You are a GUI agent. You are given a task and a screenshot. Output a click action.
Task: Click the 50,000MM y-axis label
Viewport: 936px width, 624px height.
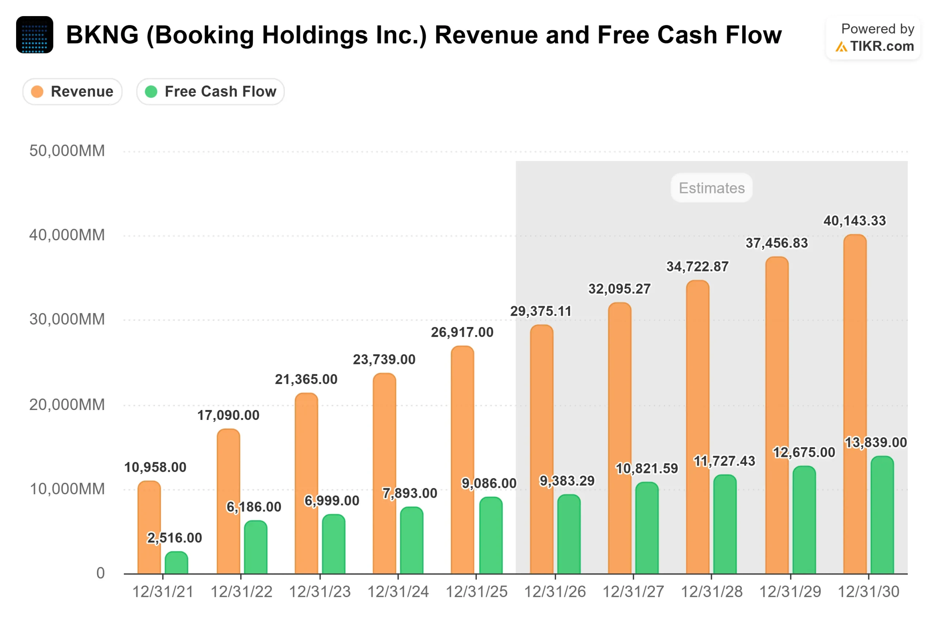point(67,151)
